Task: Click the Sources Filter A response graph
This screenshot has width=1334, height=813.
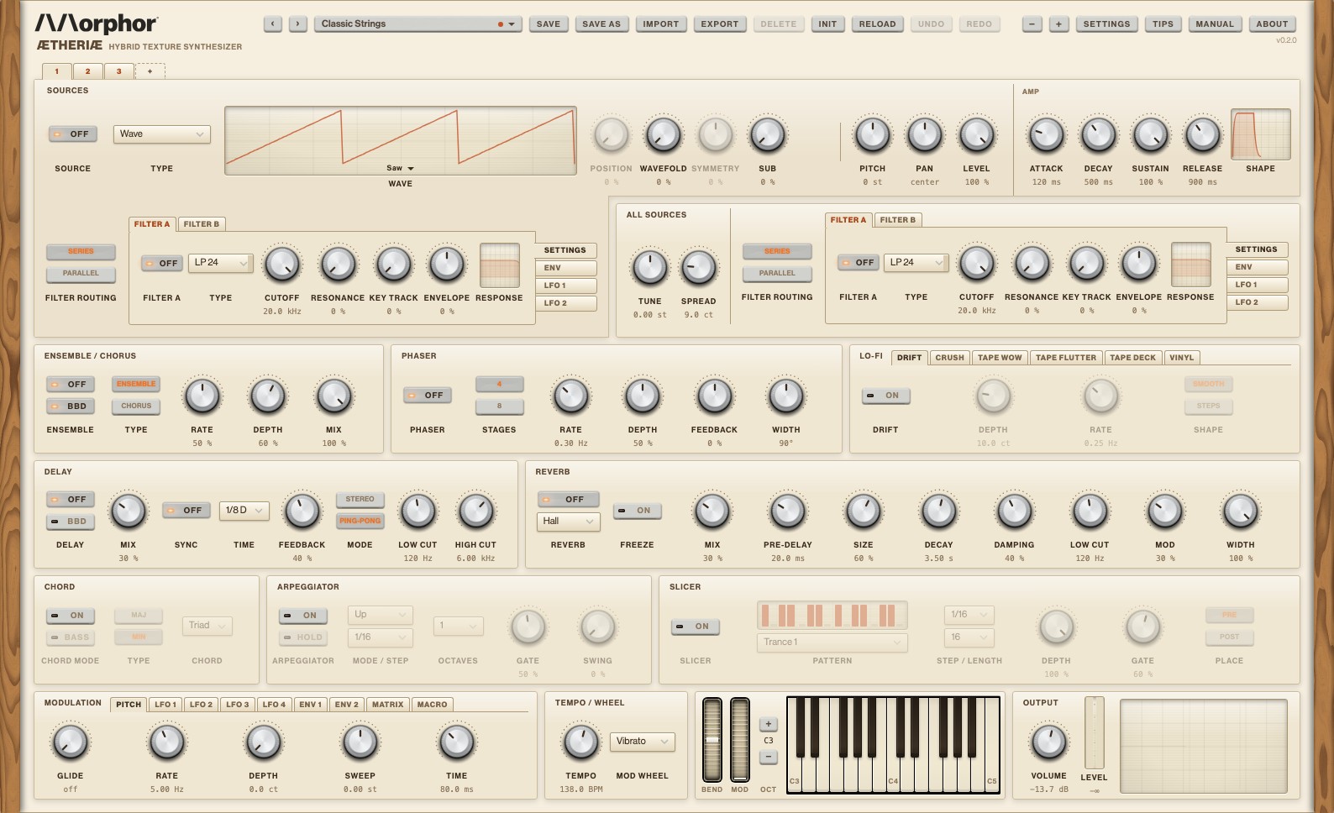Action: [x=499, y=265]
